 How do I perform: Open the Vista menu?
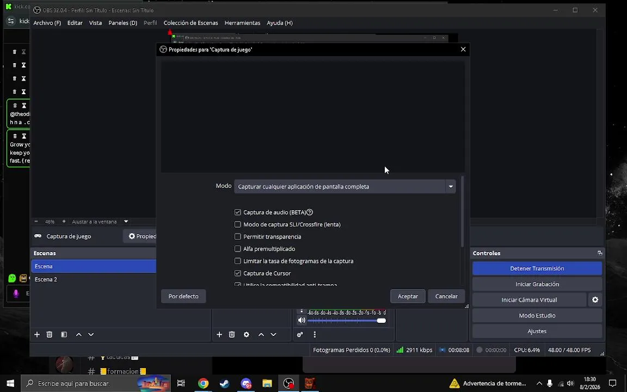pos(95,23)
